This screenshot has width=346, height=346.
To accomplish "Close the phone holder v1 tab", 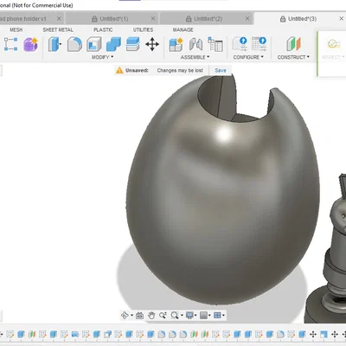I will 59,18.
